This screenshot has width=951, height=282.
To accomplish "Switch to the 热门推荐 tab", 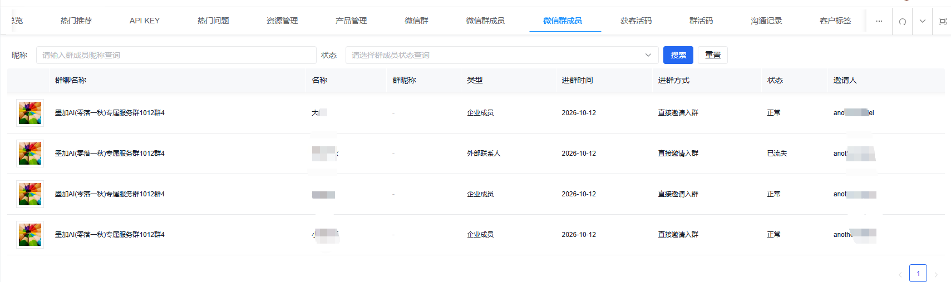I will click(76, 21).
